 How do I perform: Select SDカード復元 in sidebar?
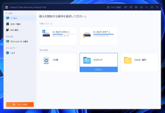(20, 24)
